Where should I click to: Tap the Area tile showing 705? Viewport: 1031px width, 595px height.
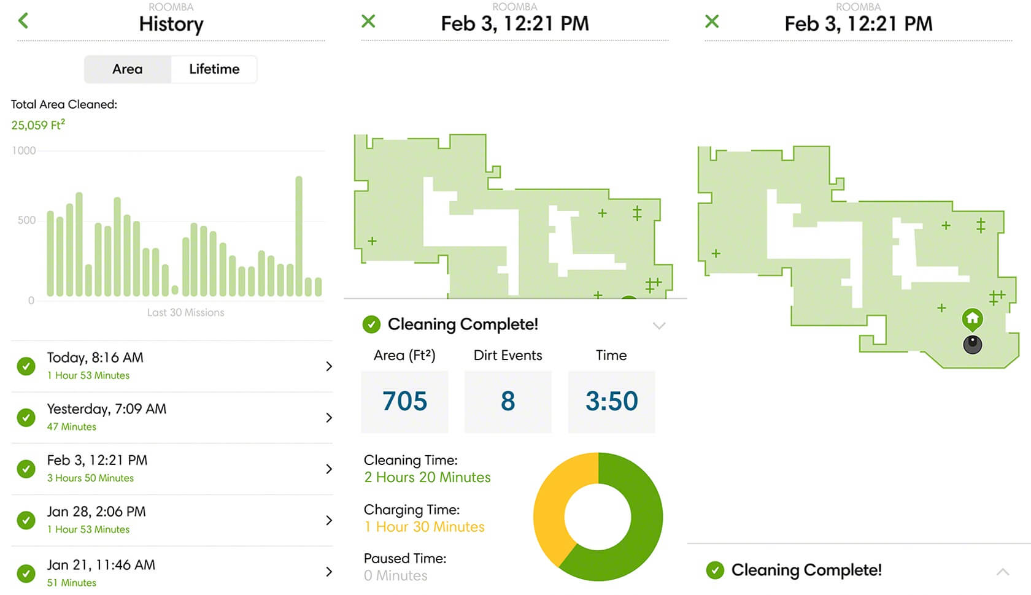click(x=404, y=401)
